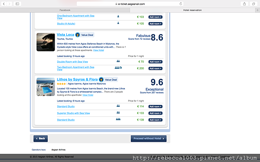Click the Vista Loca Value Deal badge
This screenshot has width=260, height=162.
(85, 35)
